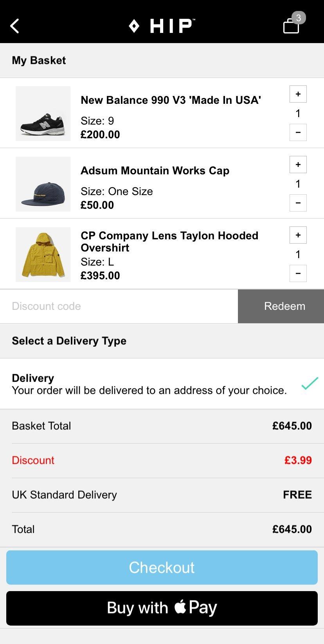The width and height of the screenshot is (324, 644).
Task: Open the Adsum Mountain Works Cap title
Action: (155, 171)
